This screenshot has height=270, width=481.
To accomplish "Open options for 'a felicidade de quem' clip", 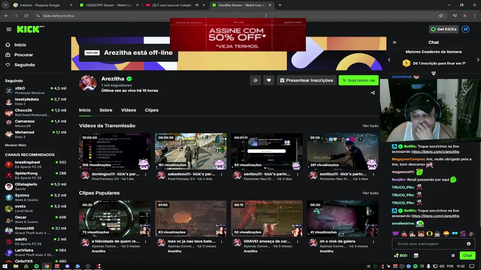I will coord(145,241).
